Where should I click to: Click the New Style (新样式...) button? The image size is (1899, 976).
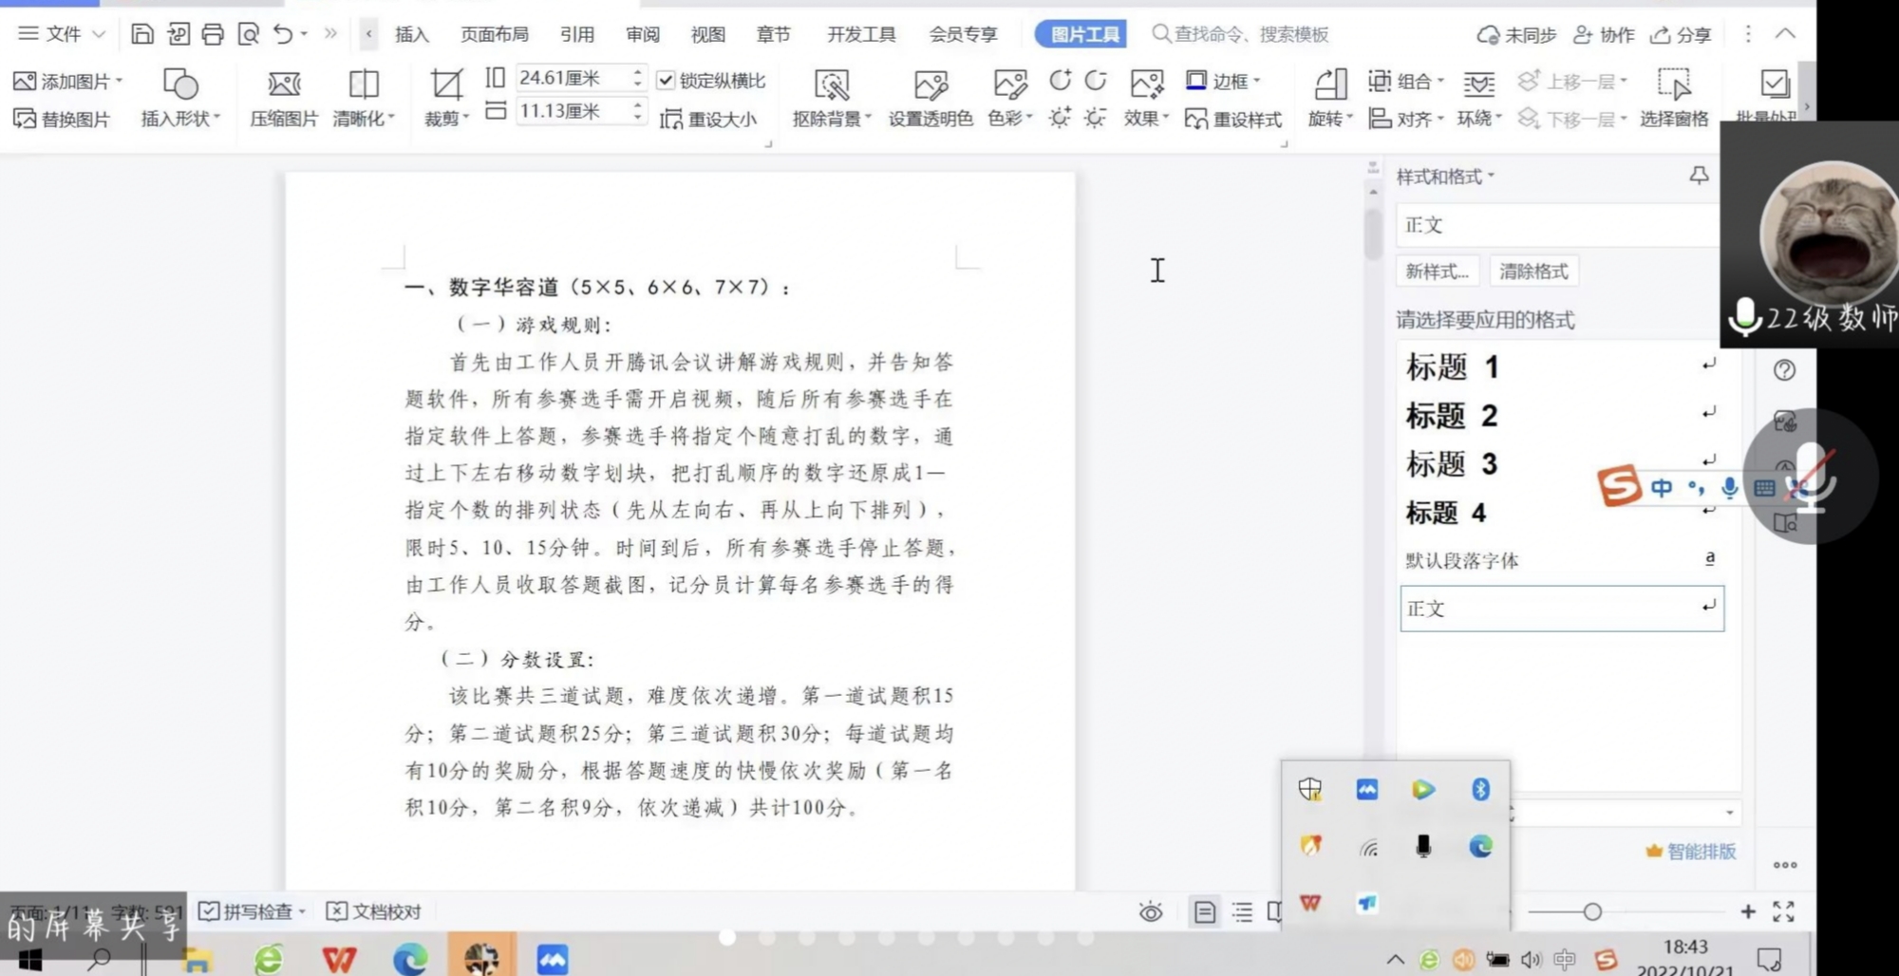[1436, 272]
